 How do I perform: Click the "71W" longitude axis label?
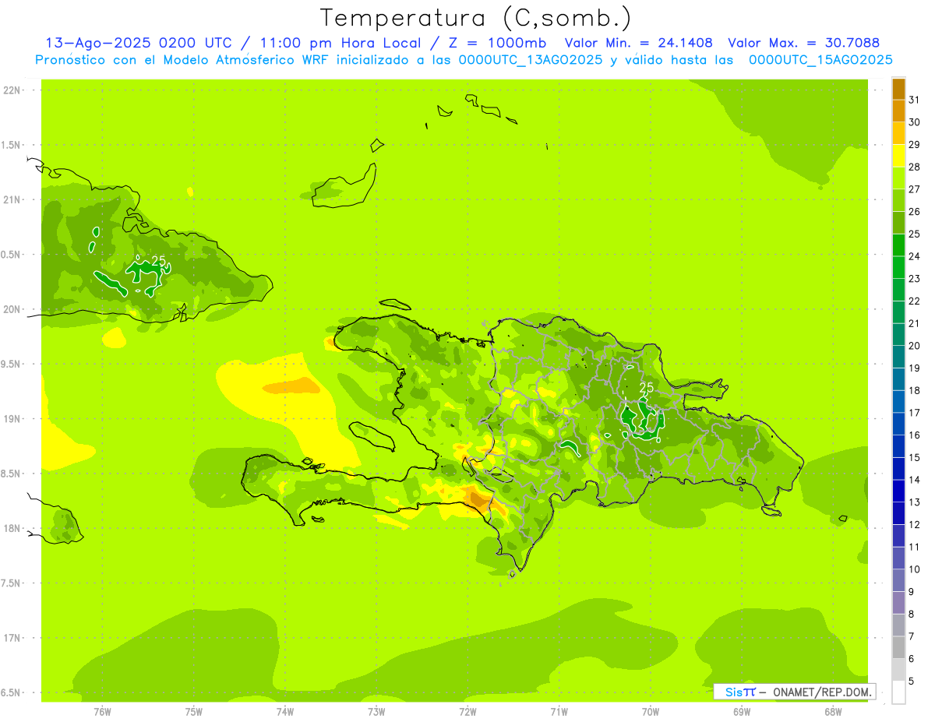pyautogui.click(x=559, y=712)
